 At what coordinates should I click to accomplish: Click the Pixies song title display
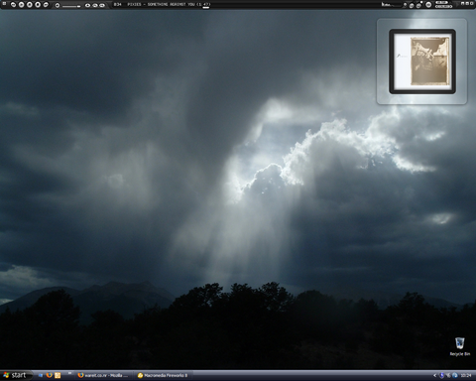(x=169, y=5)
